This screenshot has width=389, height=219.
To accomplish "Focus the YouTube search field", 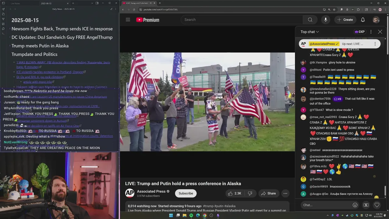I will coord(242,20).
